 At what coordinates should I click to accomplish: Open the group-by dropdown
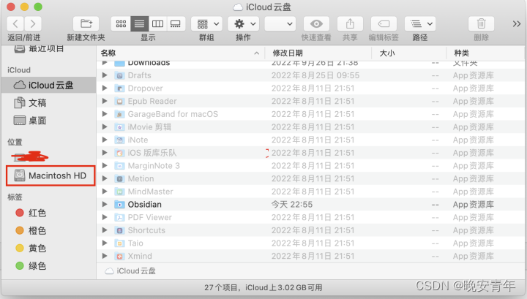(x=206, y=24)
